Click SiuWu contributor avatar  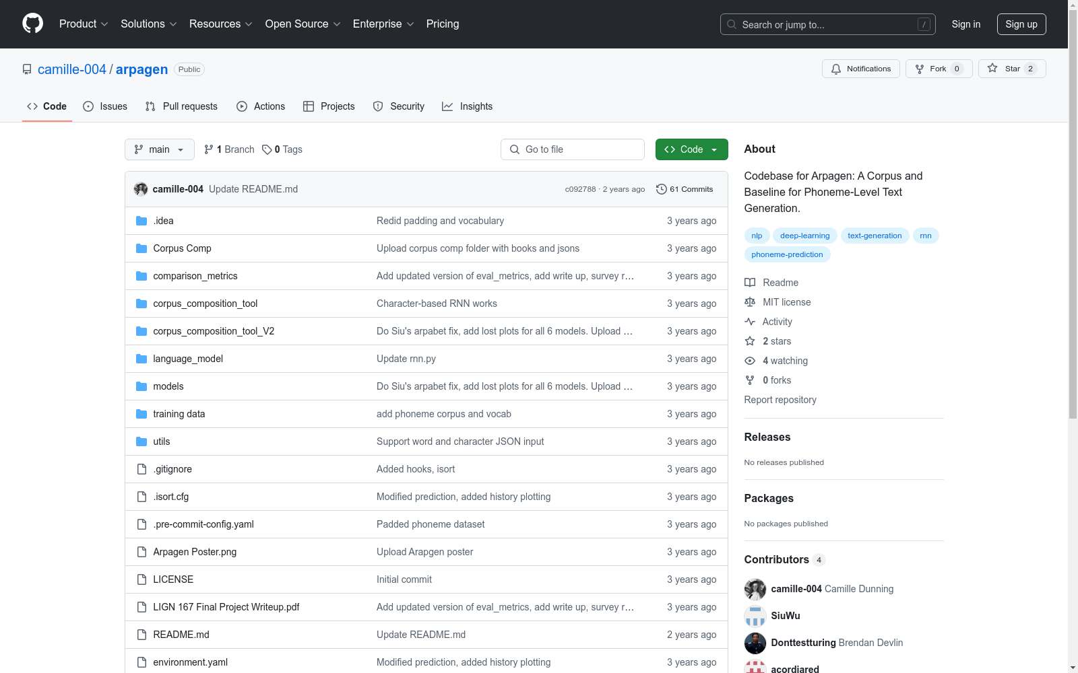click(x=755, y=616)
